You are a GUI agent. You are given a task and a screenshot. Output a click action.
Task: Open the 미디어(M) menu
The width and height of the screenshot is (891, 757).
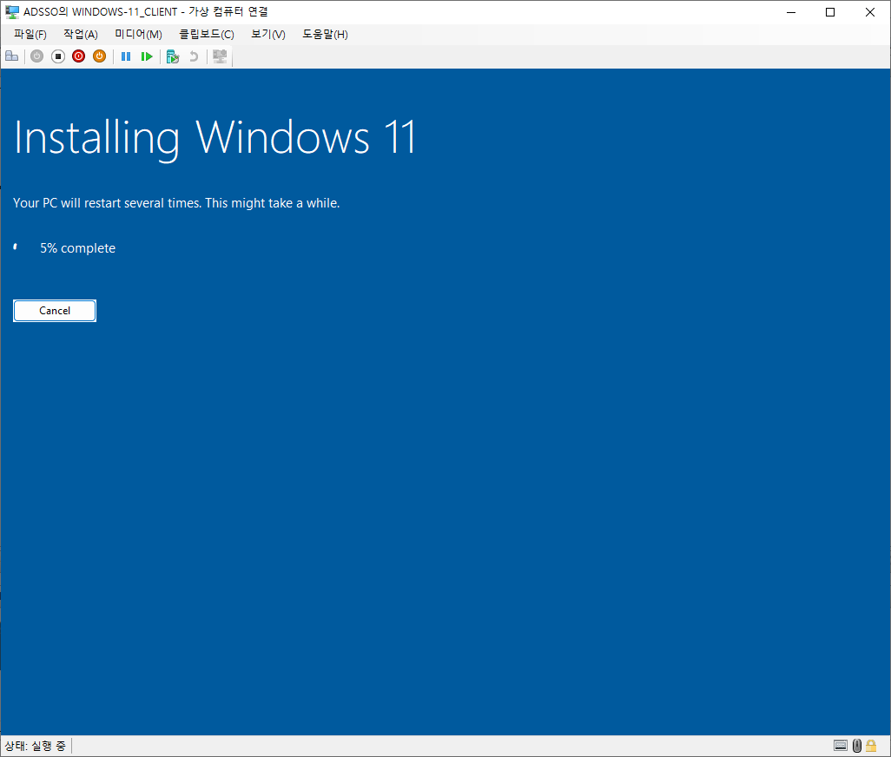pos(139,35)
